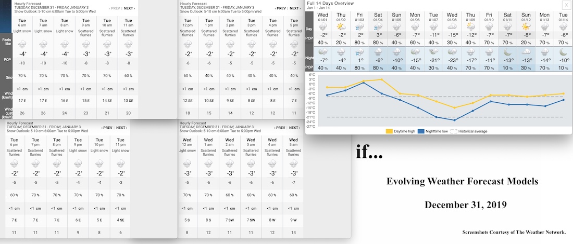Click the flurries icon for Wed 3 am
573x244 pixels.
click(251, 164)
